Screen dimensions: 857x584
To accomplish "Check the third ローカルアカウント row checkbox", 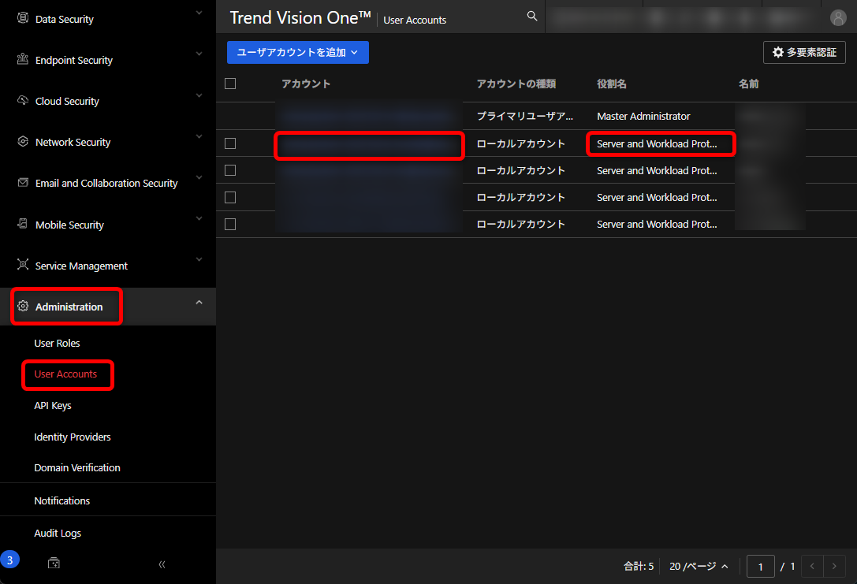I will click(230, 197).
